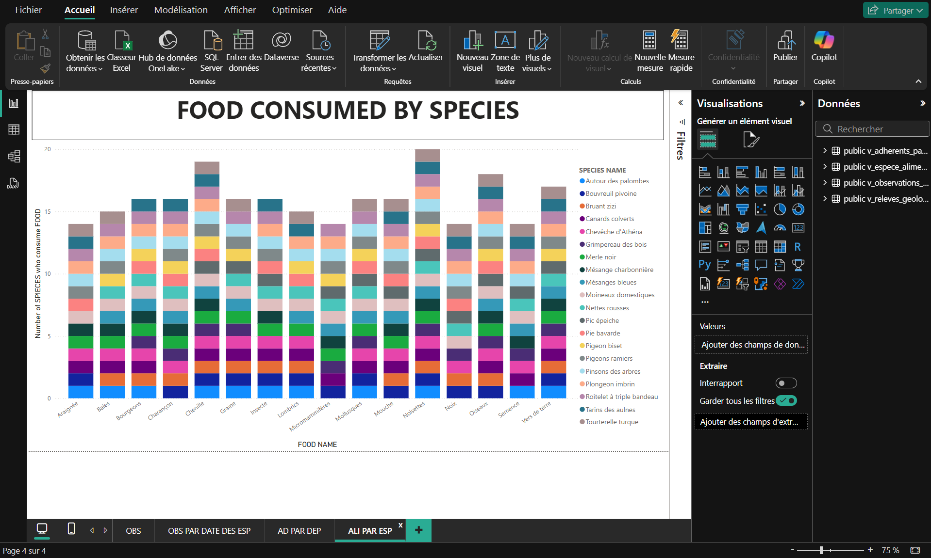
Task: Switch to mobile layout view
Action: (71, 529)
